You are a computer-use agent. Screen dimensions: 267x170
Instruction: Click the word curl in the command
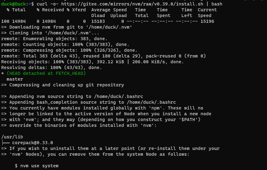42,4
